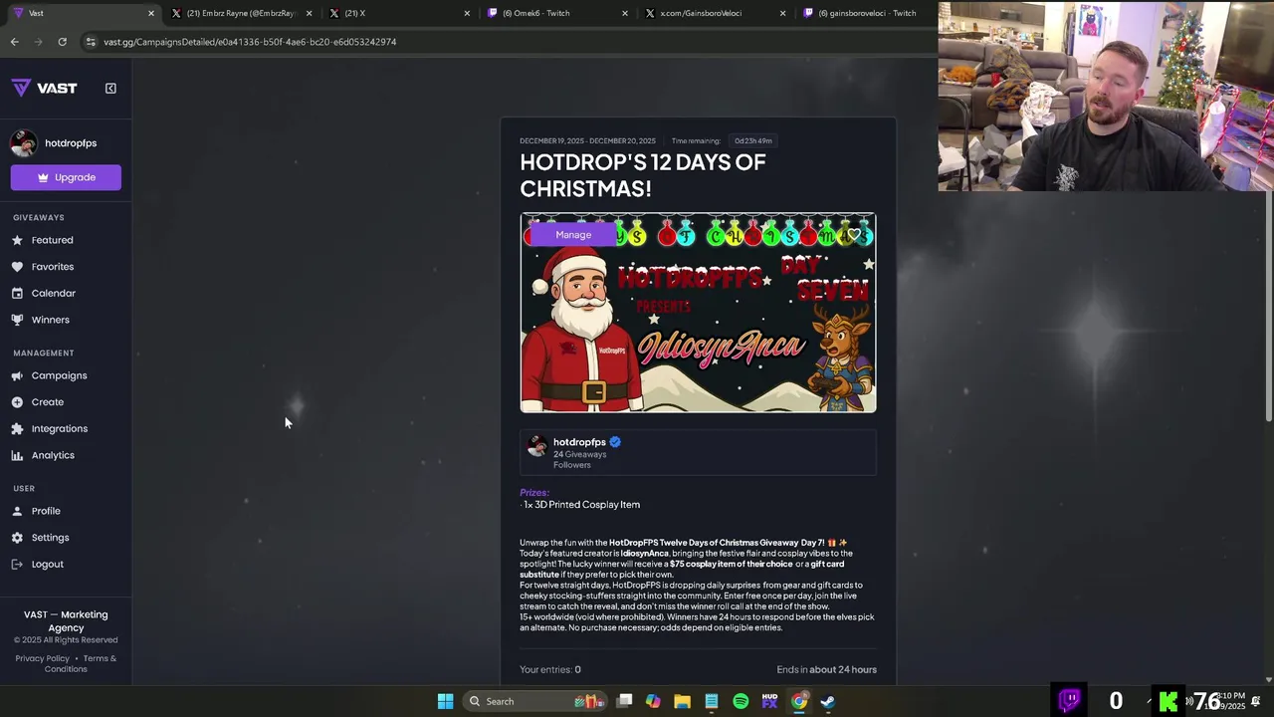Go back with browser back arrow
Viewport: 1274px width, 717px height.
click(x=14, y=42)
